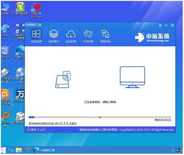The image size is (184, 155).
Task: Click the colorful system tray icon
Action: pos(178,150)
